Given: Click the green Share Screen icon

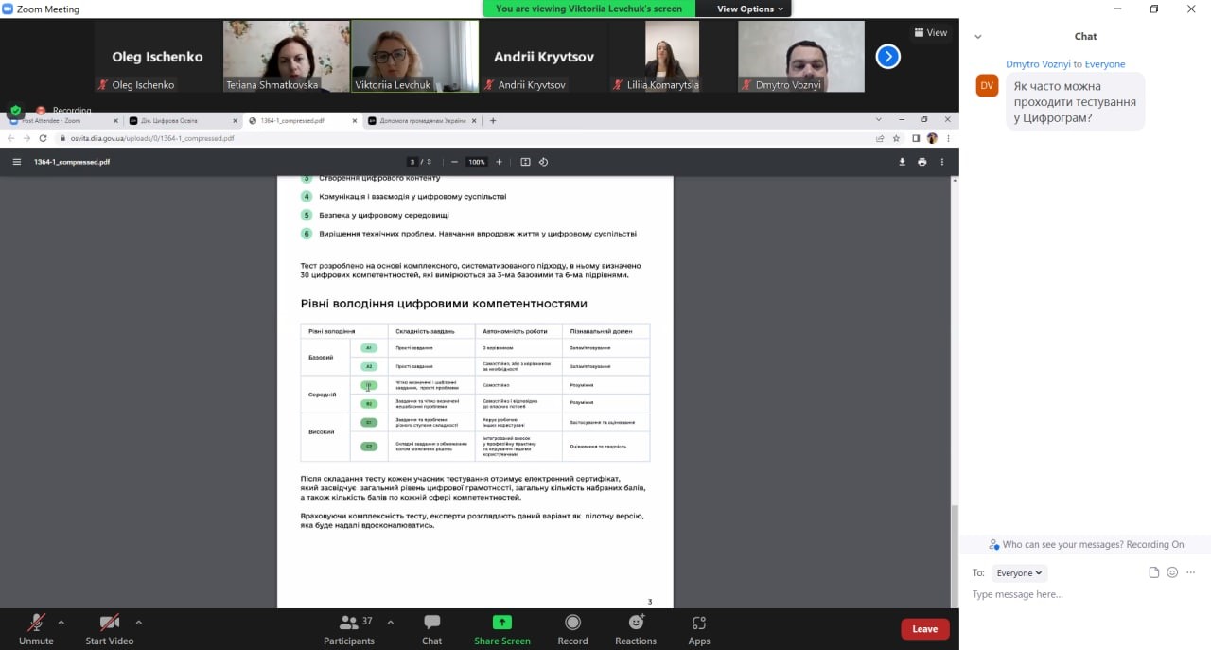Looking at the screenshot, I should pos(502,623).
